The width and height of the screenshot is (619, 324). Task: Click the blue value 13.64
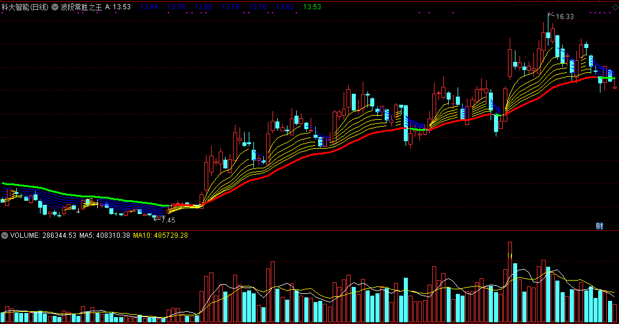(x=149, y=7)
